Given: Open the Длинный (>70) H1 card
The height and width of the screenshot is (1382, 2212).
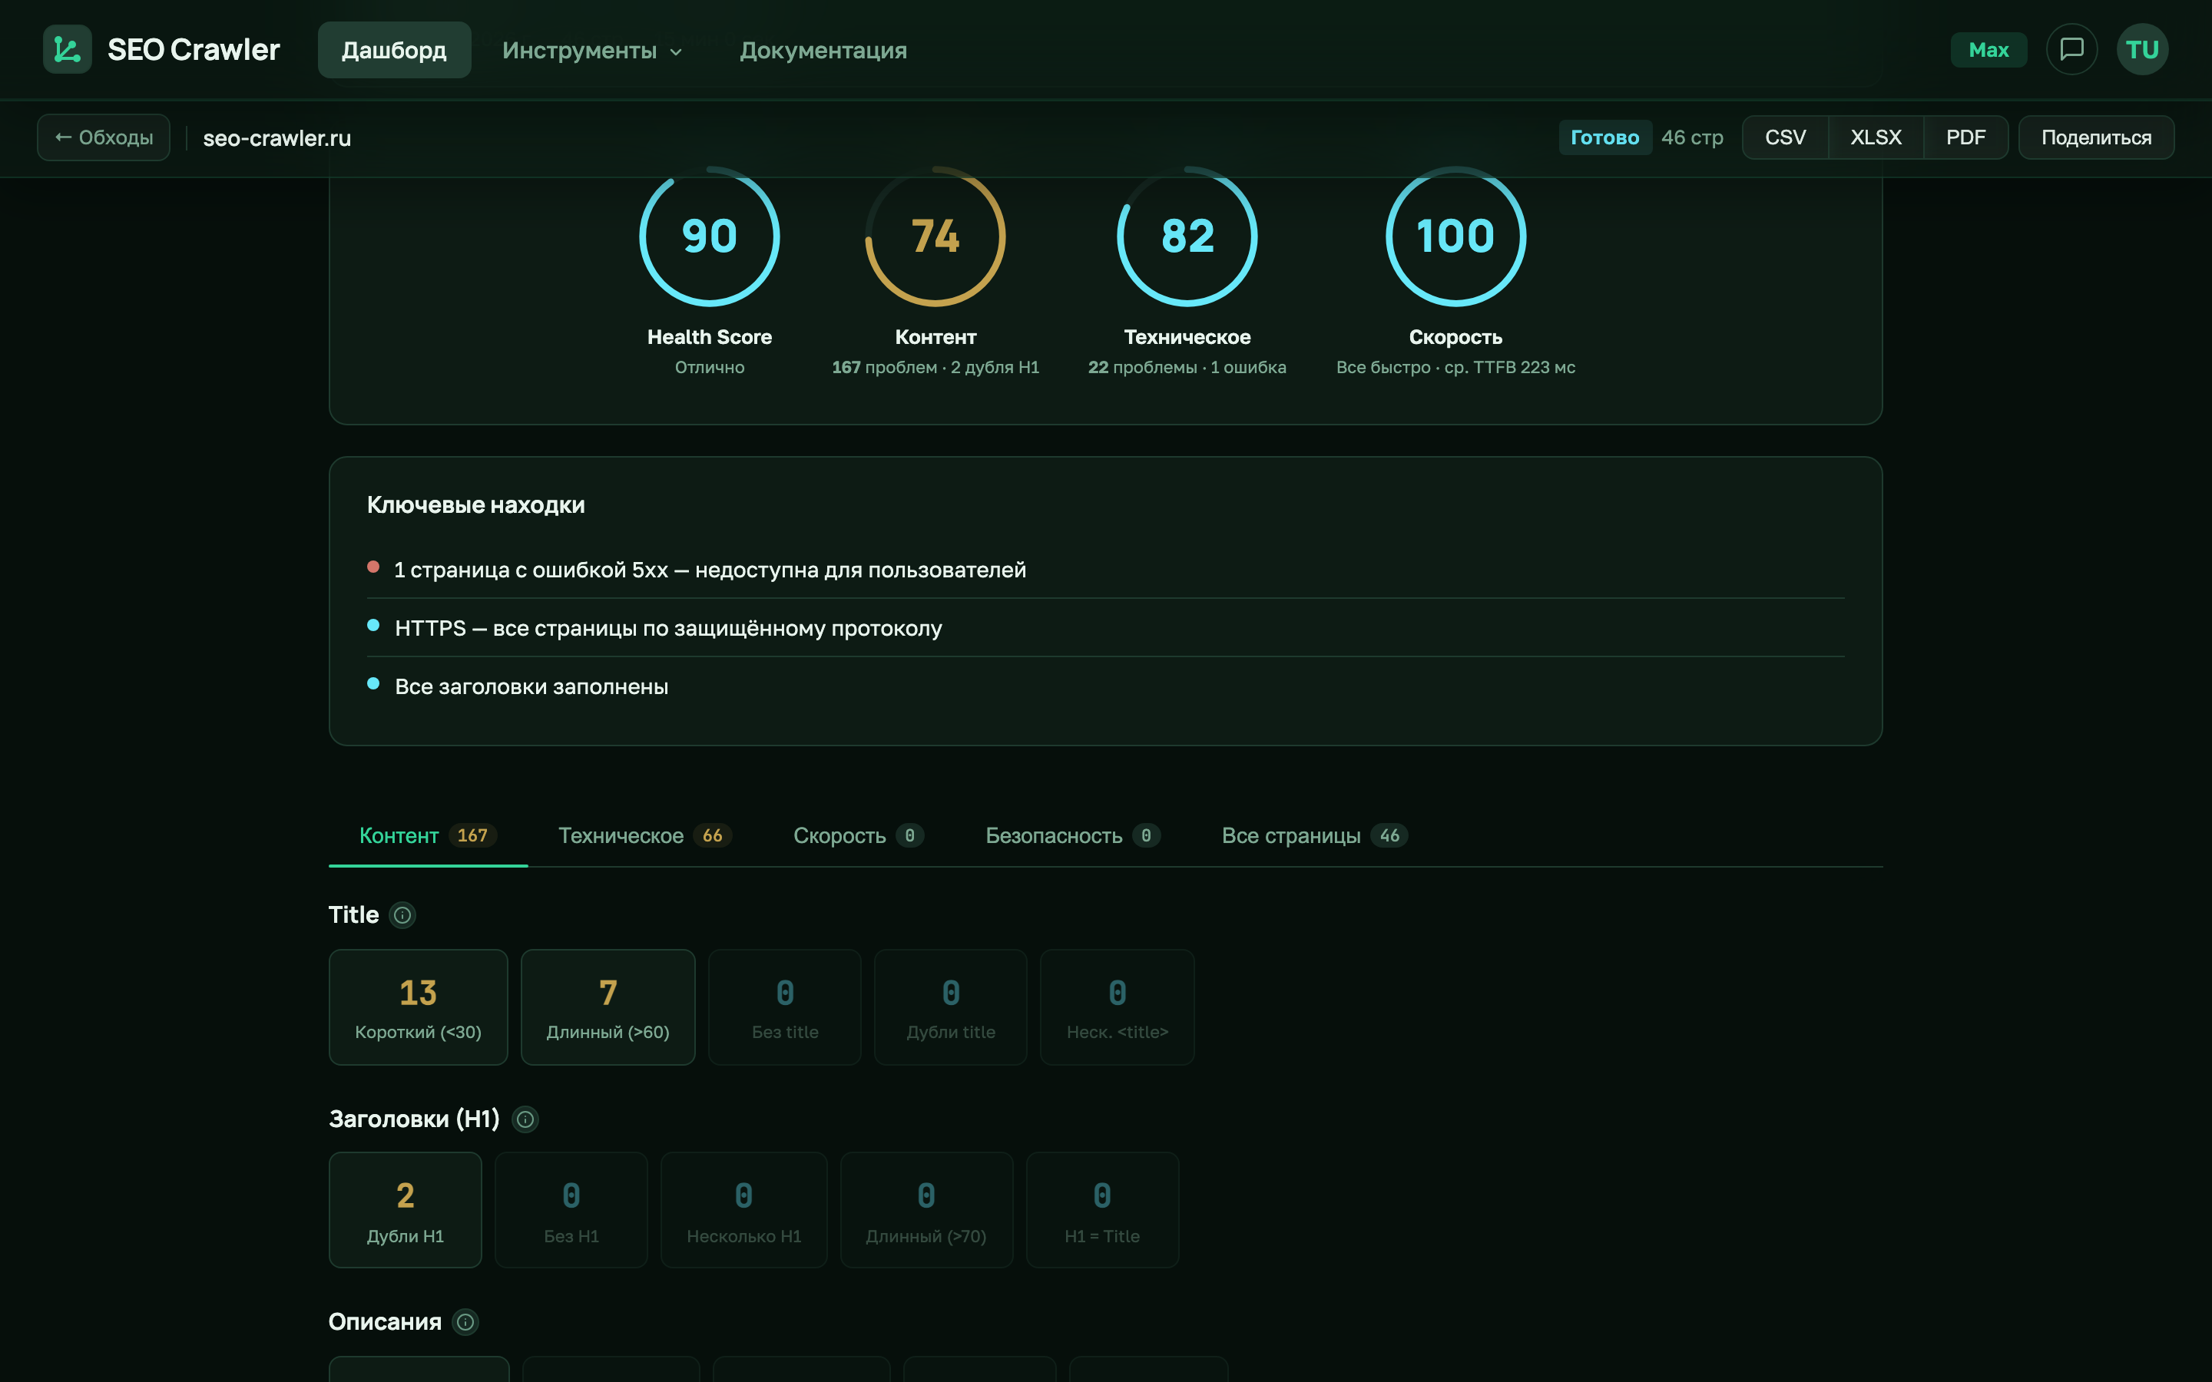Looking at the screenshot, I should point(927,1210).
